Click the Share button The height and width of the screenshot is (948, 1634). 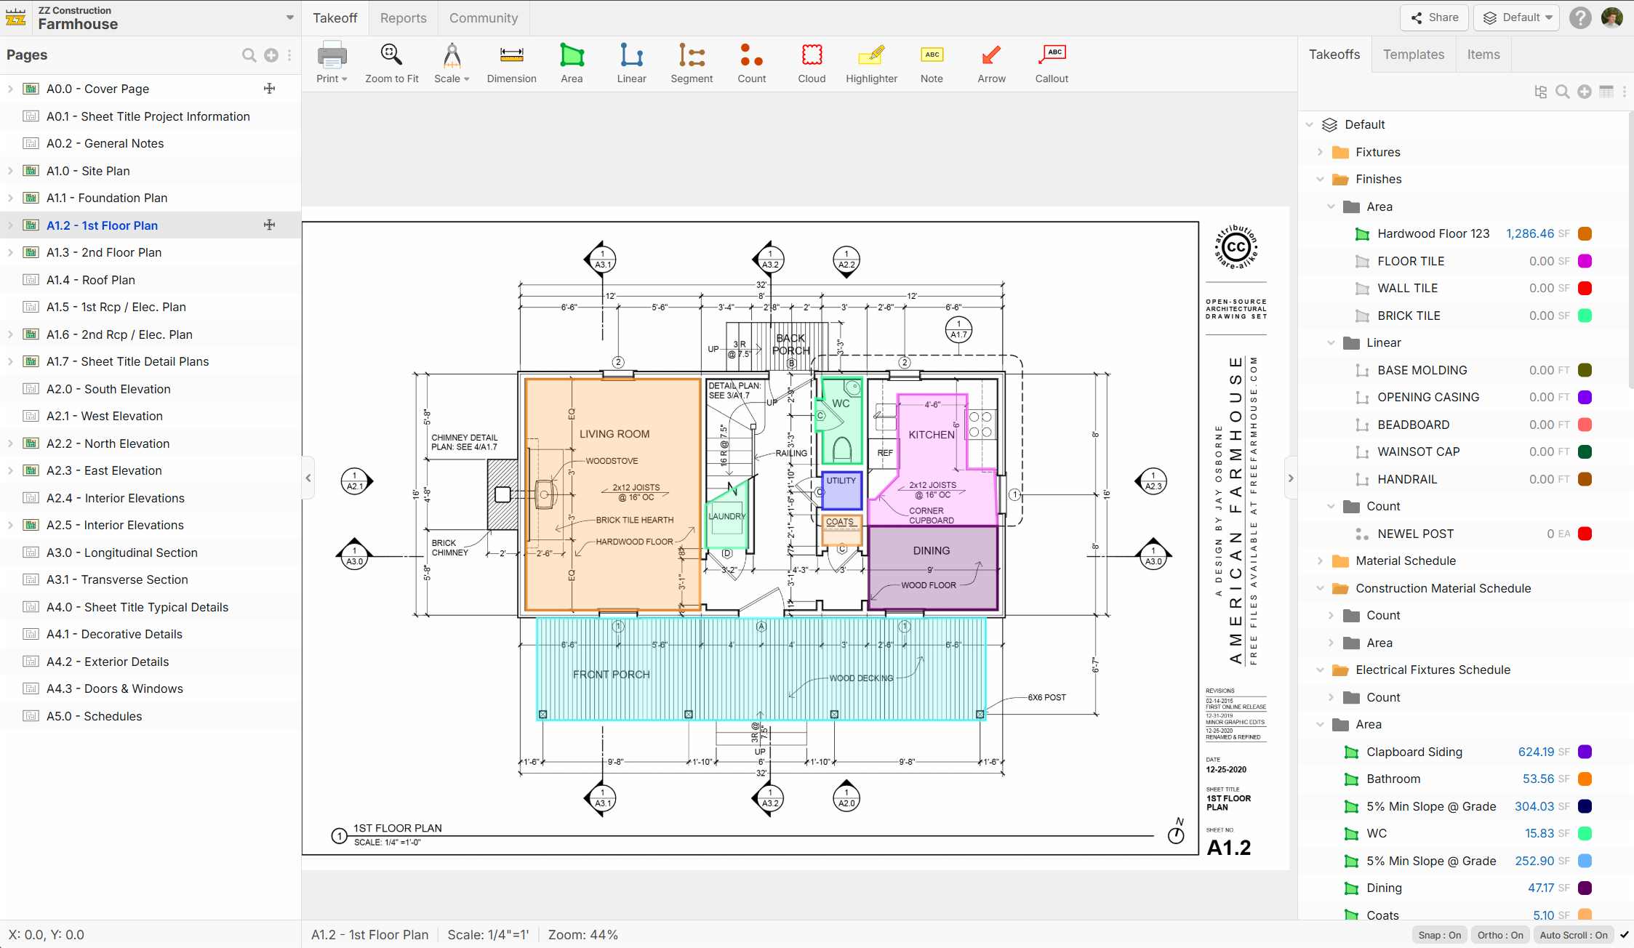point(1434,17)
